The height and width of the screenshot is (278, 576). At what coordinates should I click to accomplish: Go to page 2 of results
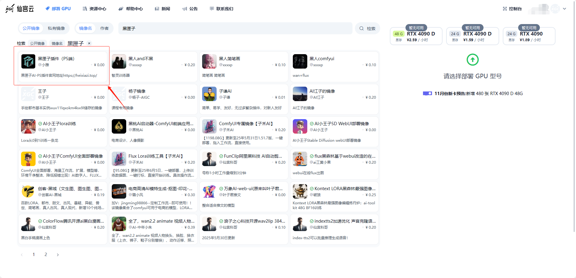(x=46, y=255)
